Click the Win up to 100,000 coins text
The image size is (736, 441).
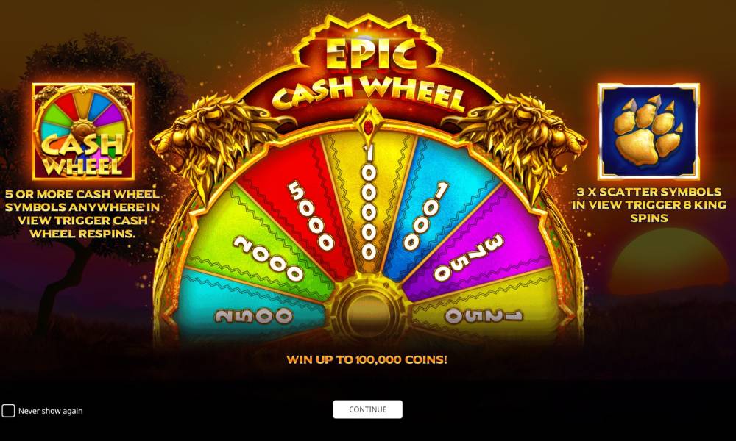pyautogui.click(x=367, y=360)
